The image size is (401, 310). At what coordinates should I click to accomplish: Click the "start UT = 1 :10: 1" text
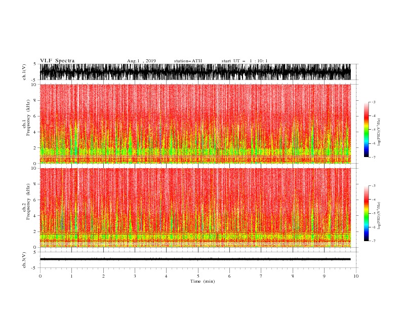245,61
